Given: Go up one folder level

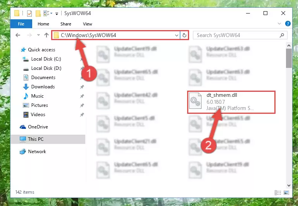Looking at the screenshot, I should point(47,35).
